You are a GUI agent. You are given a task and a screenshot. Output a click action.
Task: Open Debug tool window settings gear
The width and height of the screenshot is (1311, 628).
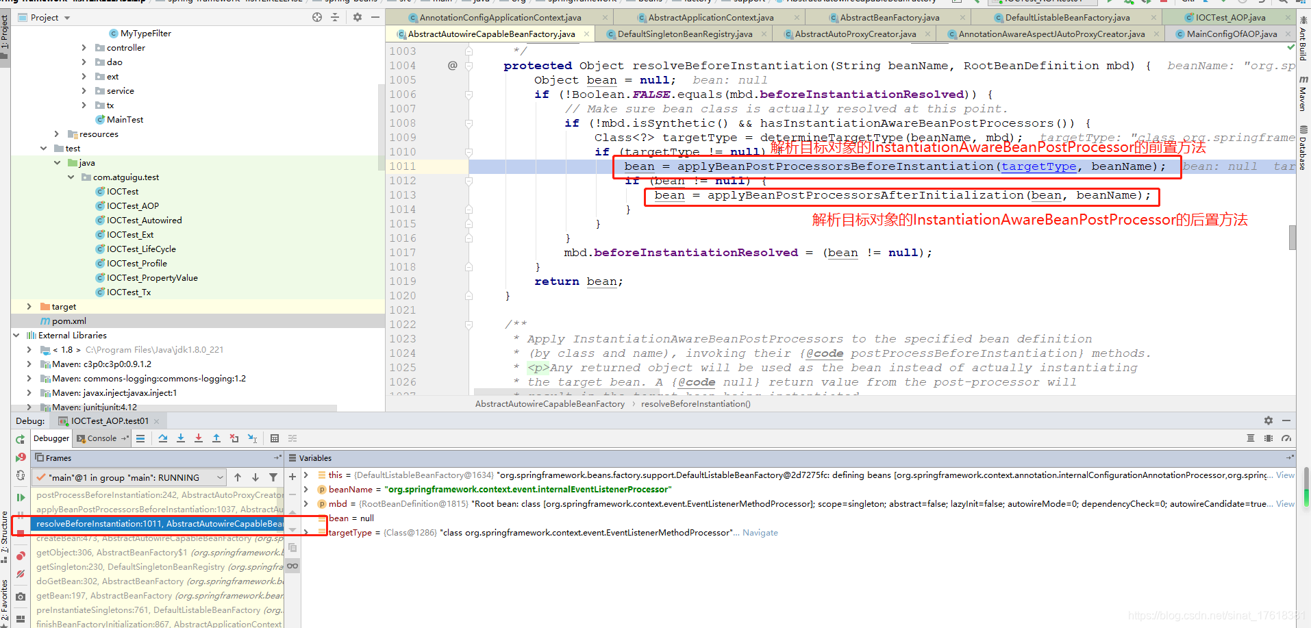pyautogui.click(x=1269, y=420)
